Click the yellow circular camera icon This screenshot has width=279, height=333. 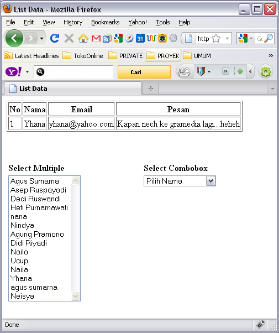[162, 38]
